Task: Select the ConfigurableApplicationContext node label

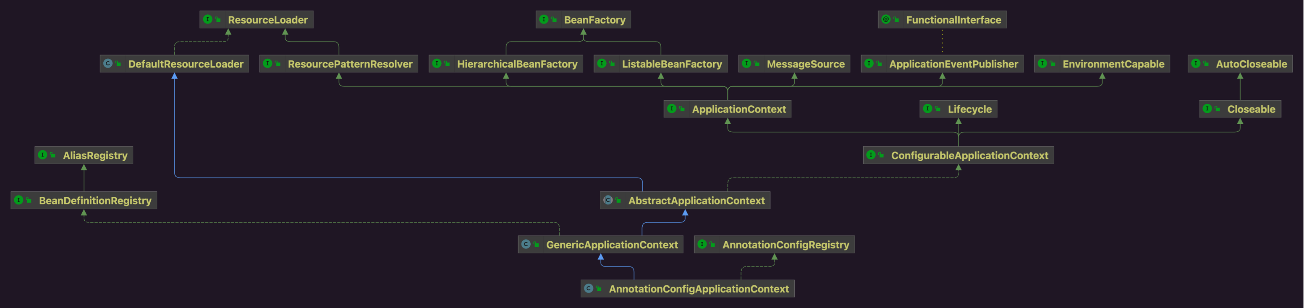Action: (x=969, y=156)
